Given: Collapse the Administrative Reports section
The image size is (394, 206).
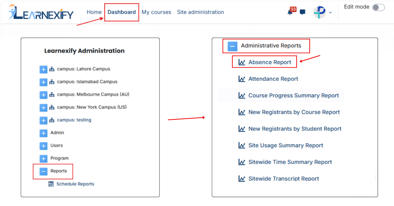Looking at the screenshot, I should click(x=232, y=46).
